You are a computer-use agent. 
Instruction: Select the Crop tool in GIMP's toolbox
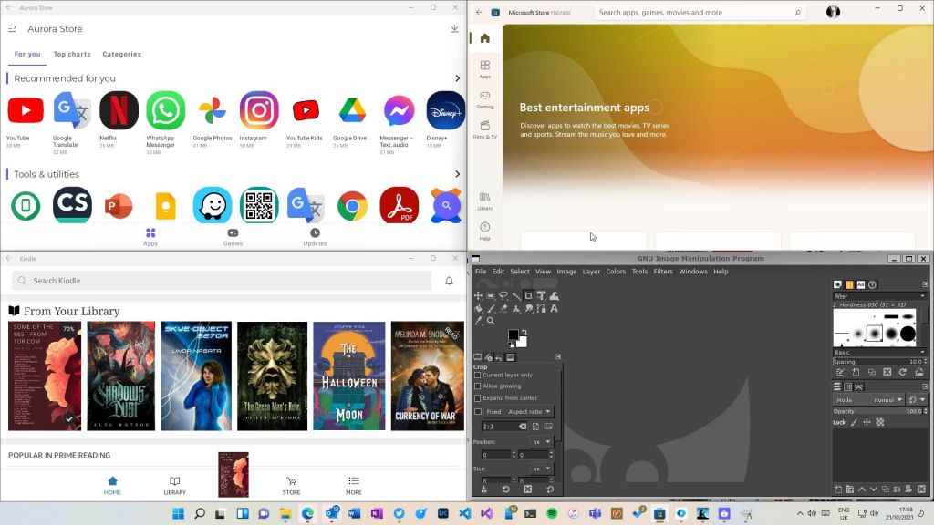tap(527, 295)
